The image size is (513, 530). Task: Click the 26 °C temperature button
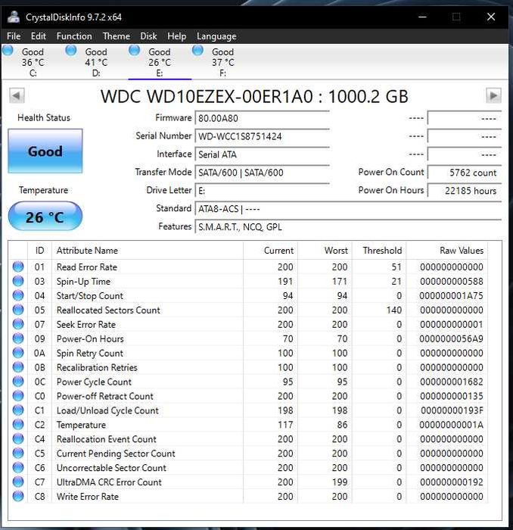45,217
